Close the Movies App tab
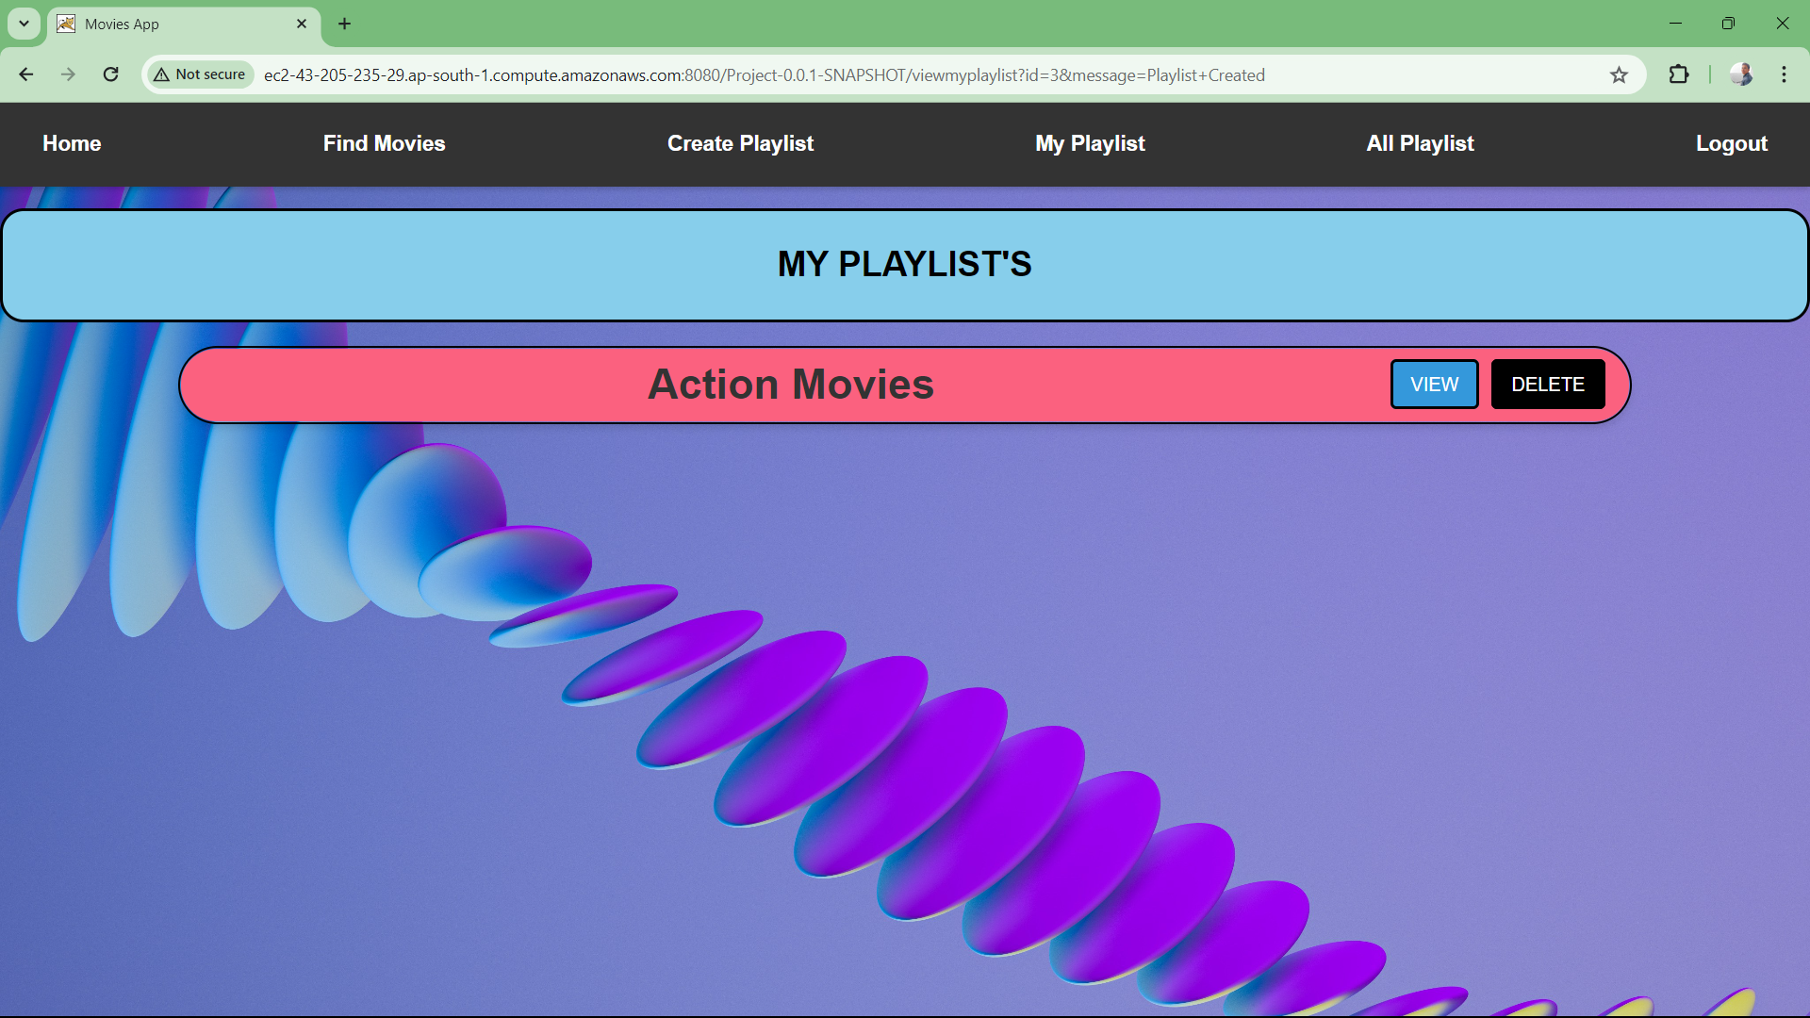Screen dimensions: 1810x1018 [x=302, y=24]
